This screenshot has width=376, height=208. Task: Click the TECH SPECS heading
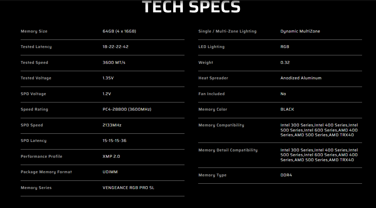191,6
